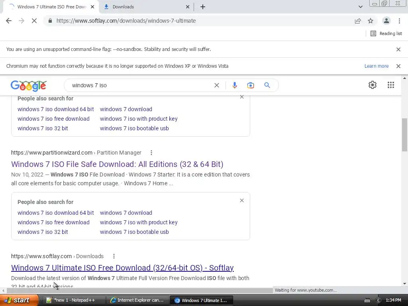Image resolution: width=408 pixels, height=306 pixels.
Task: Open Windows 7 ISO File Safe Download result
Action: (117, 164)
